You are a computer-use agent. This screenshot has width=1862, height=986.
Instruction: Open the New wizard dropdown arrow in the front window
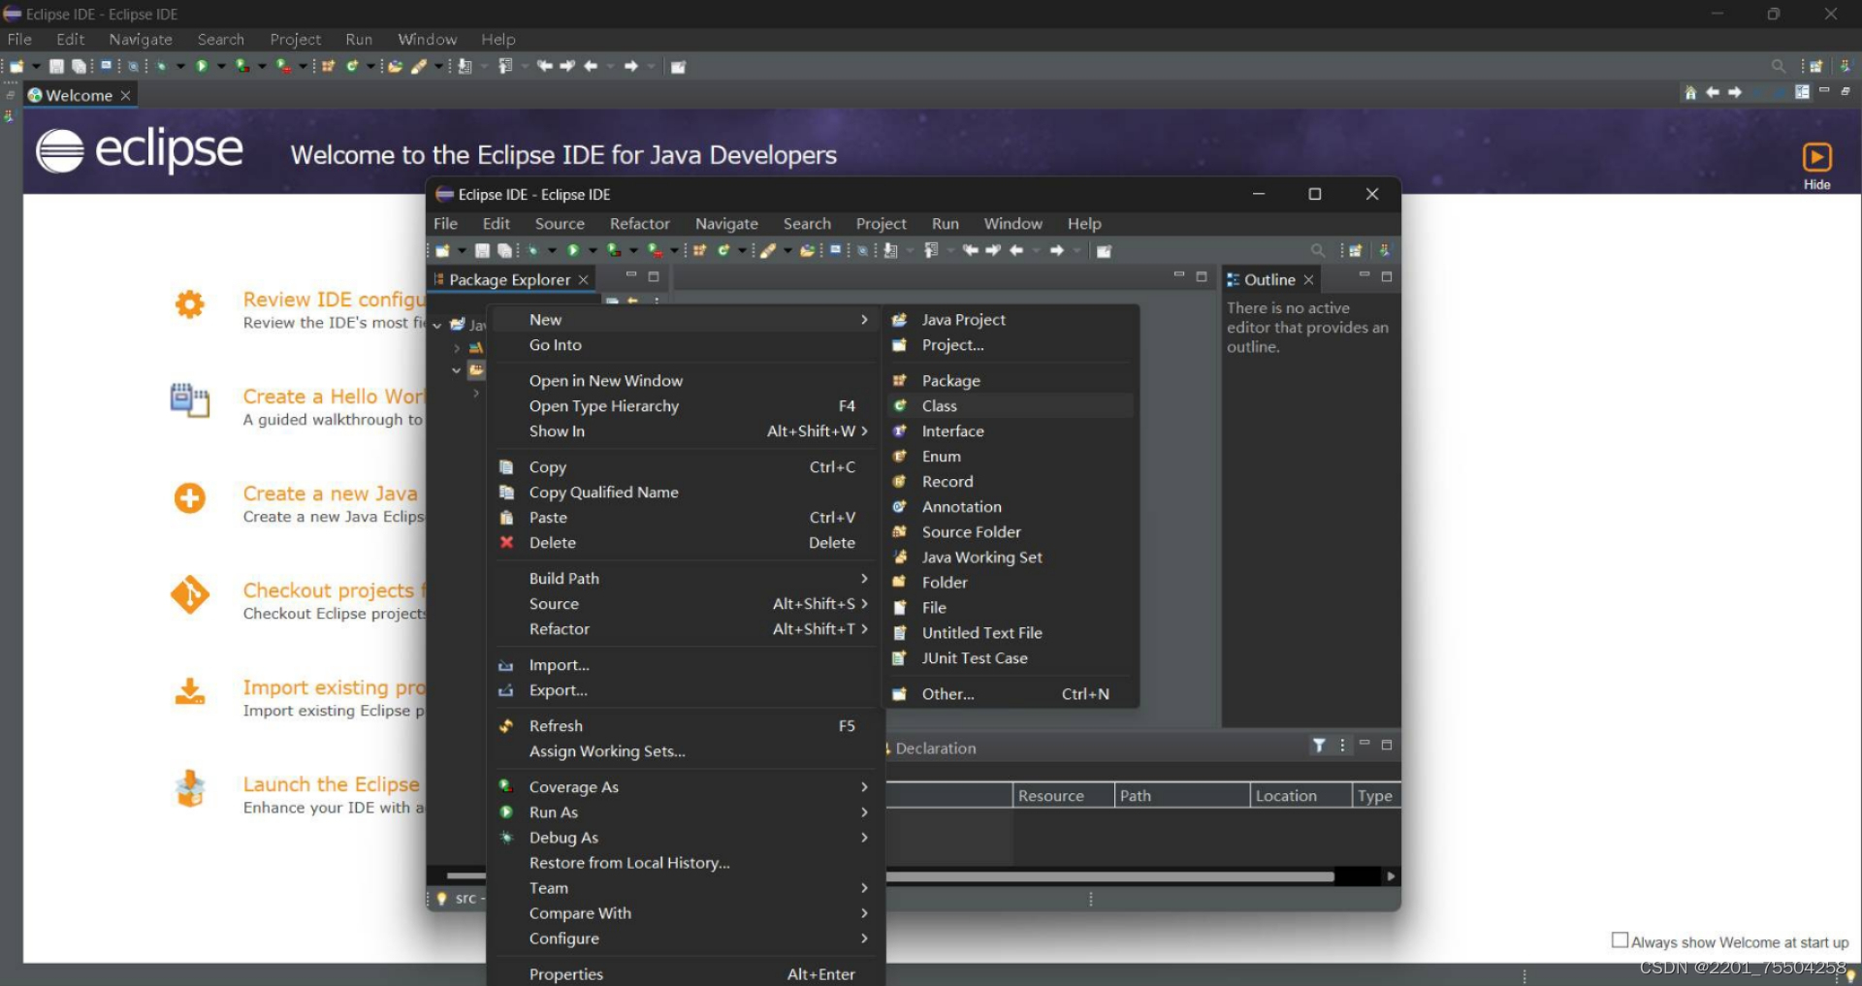pyautogui.click(x=462, y=250)
